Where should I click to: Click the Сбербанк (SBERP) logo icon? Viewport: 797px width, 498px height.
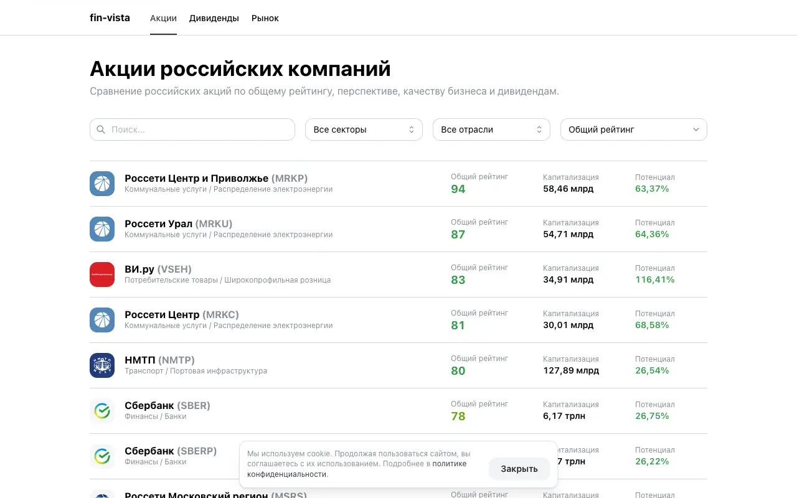click(102, 456)
